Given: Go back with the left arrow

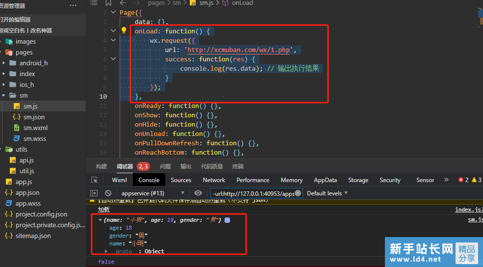Looking at the screenshot, I should tap(123, 3).
